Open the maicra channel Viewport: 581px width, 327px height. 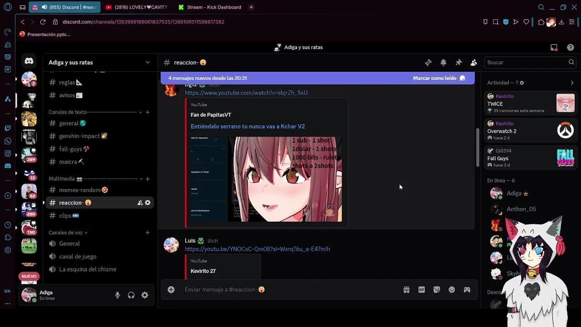coord(99,162)
